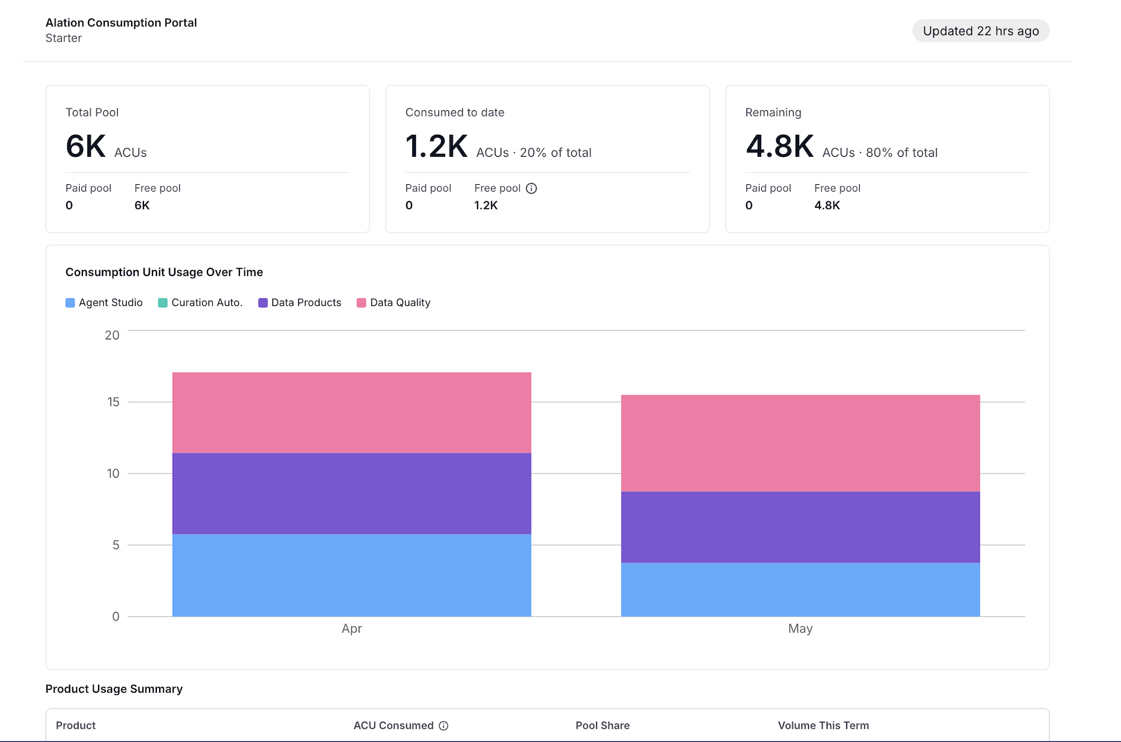This screenshot has width=1121, height=742.
Task: Click the Pool Share column header
Action: 603,725
